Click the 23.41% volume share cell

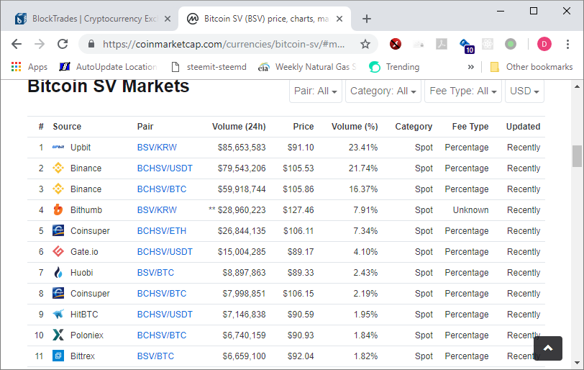[363, 147]
